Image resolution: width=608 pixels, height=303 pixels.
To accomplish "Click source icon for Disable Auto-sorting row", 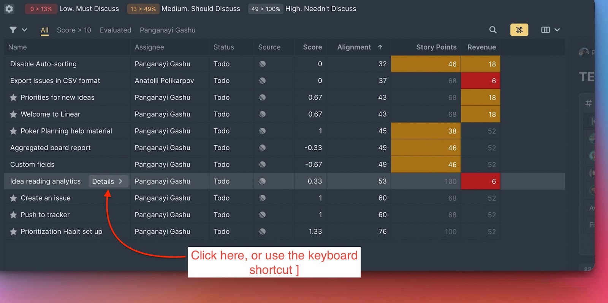I will tap(262, 64).
